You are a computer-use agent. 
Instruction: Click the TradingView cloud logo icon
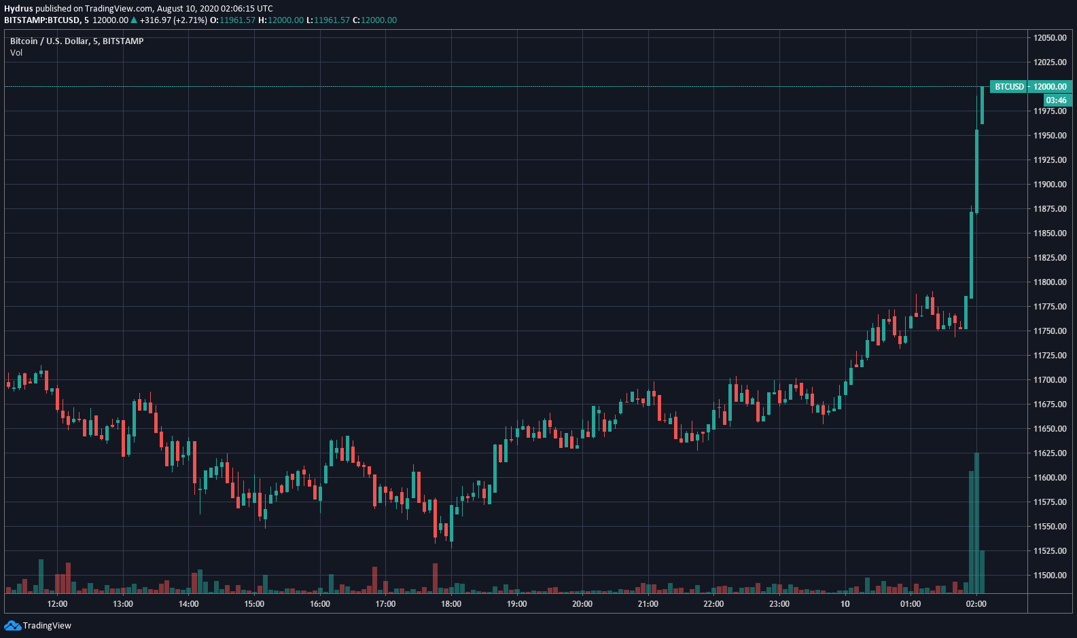12,625
